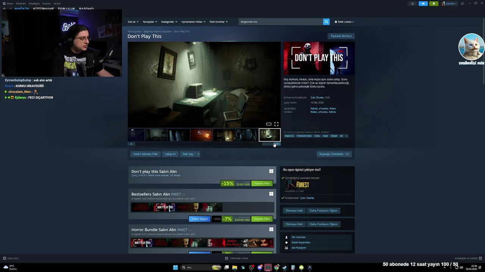Click the Windows icon on Horror Bundle
Screen dimensions: 485x272
point(271,229)
